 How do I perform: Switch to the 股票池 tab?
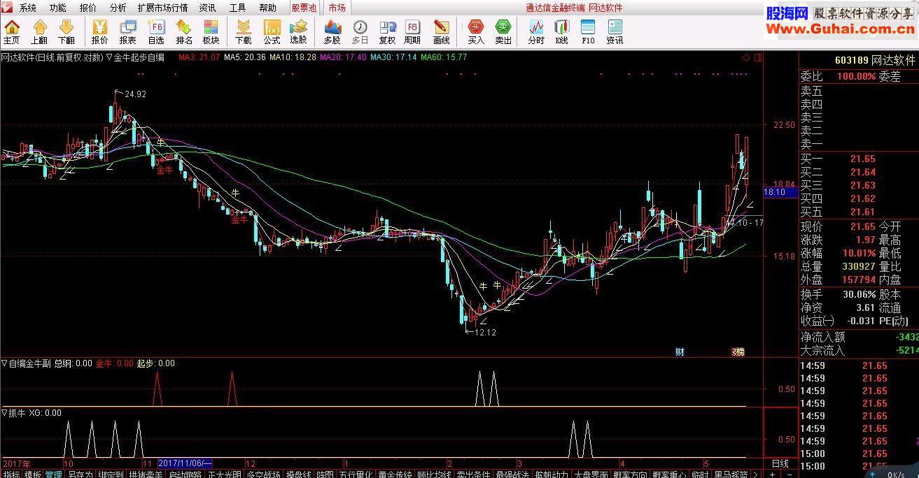coord(304,8)
